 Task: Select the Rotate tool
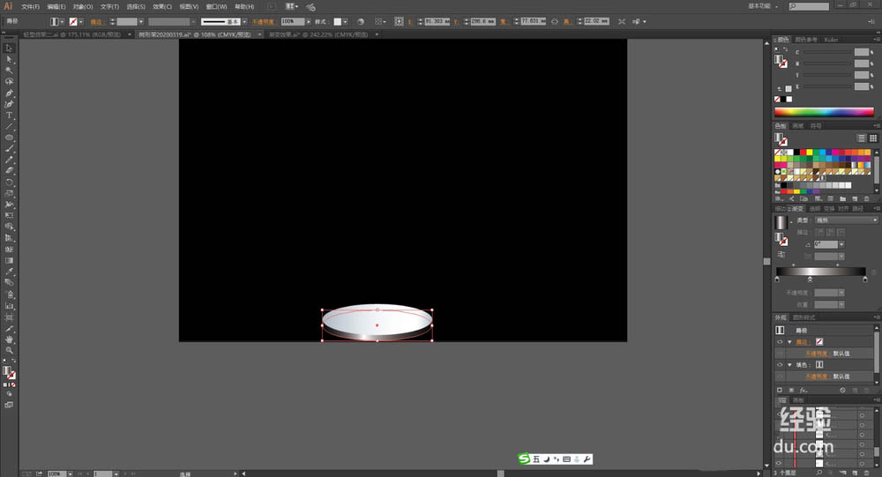click(x=9, y=183)
